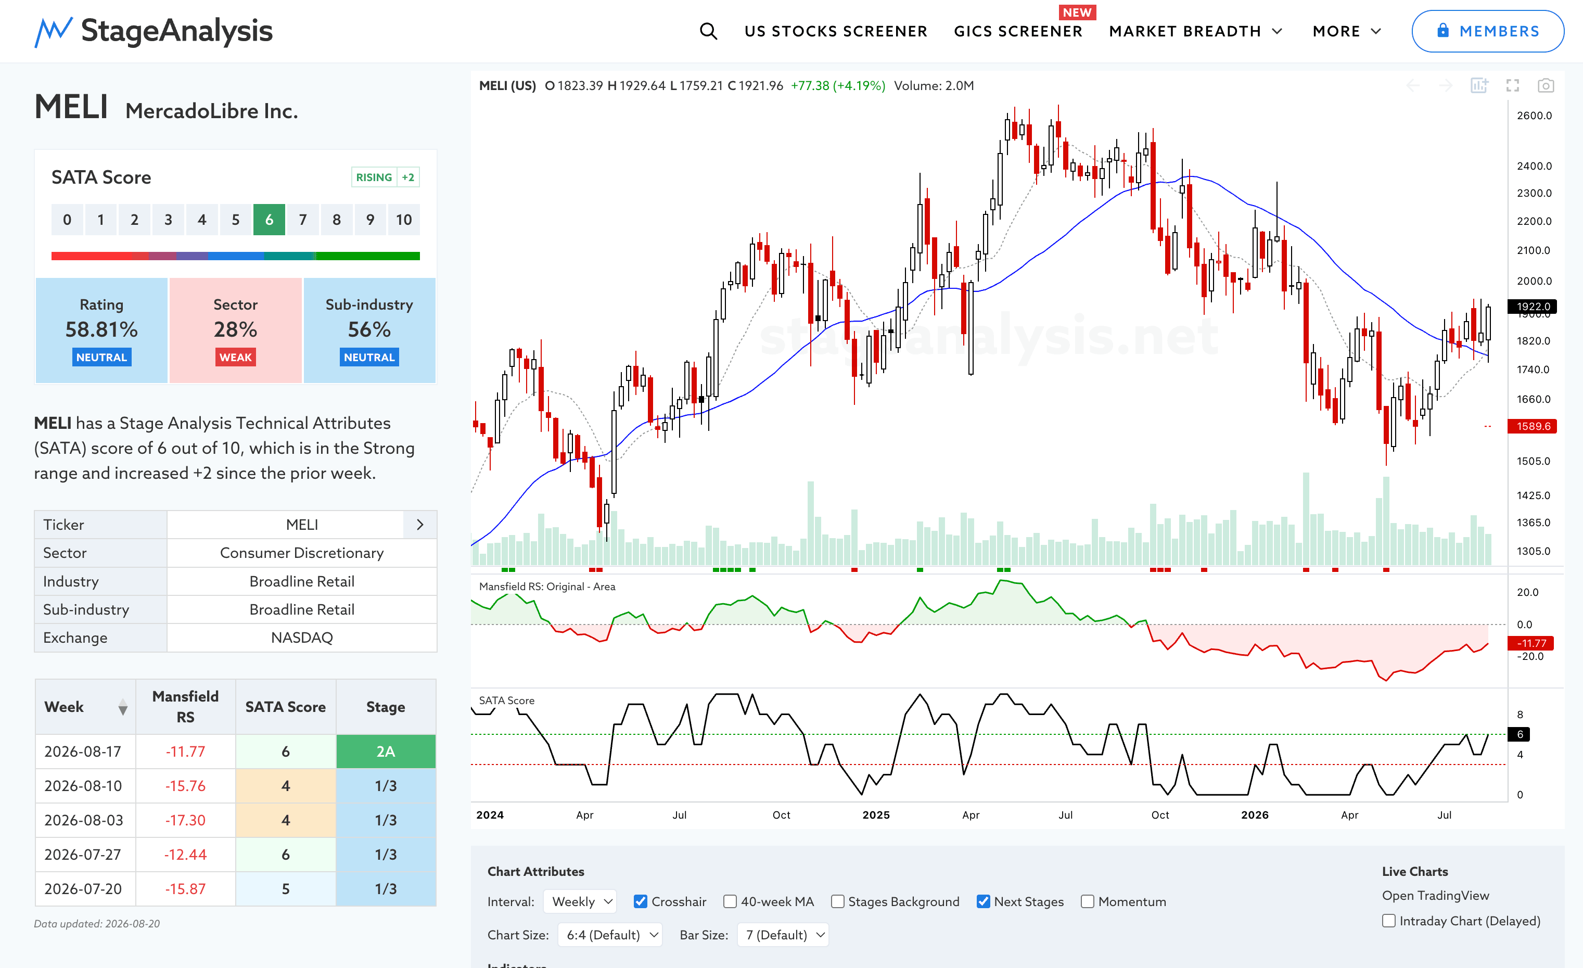Open TradingView live chart link

[x=1435, y=896]
